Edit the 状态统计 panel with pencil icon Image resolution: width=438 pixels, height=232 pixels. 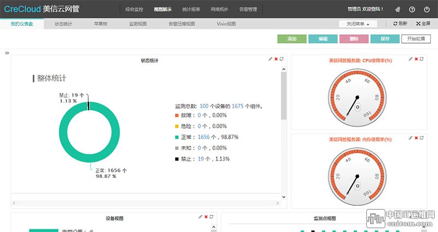point(270,59)
